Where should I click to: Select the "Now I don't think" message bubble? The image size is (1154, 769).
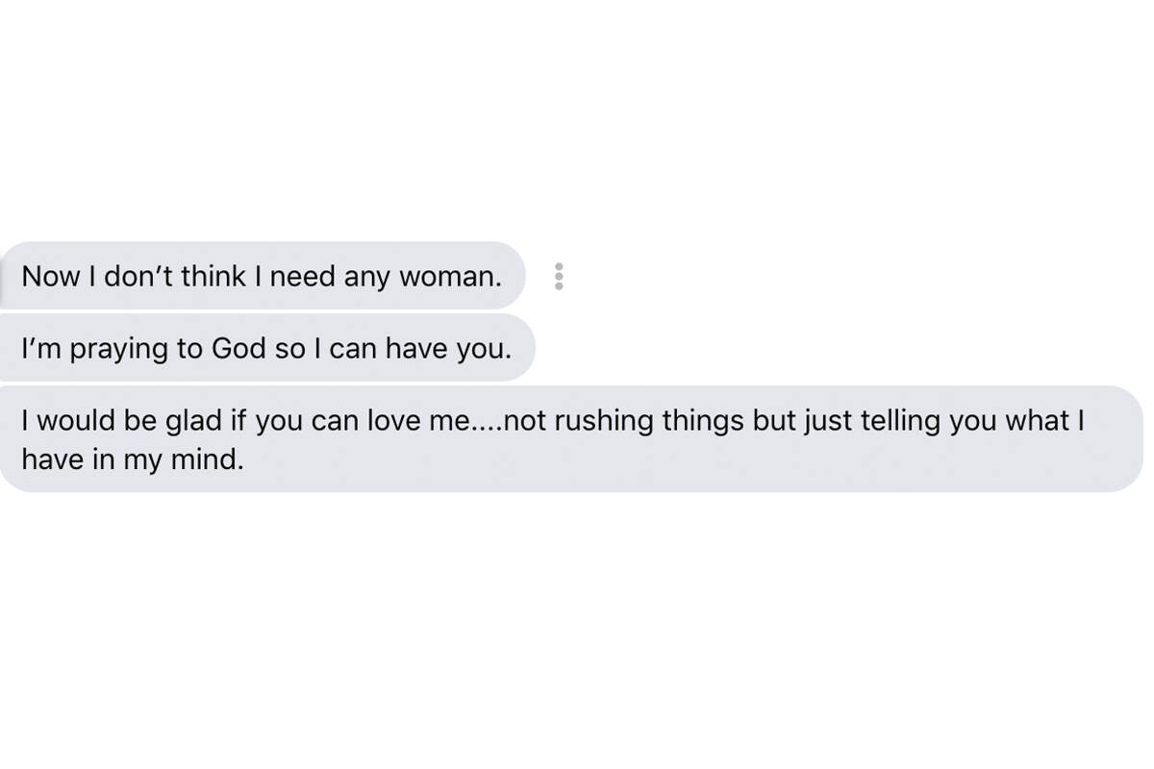click(262, 277)
